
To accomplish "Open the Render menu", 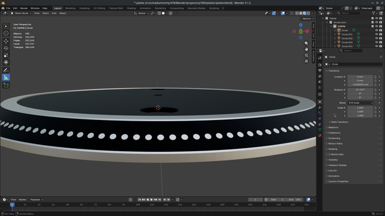I will (24, 8).
